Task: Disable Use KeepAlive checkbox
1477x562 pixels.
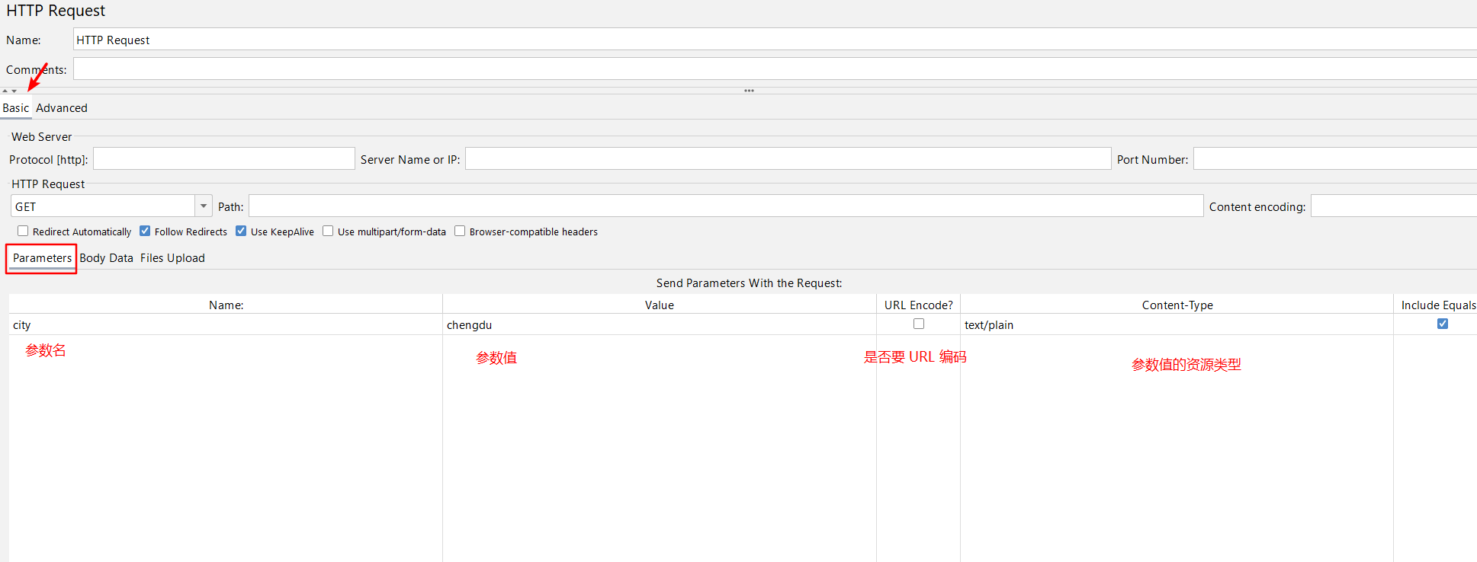Action: pyautogui.click(x=241, y=232)
